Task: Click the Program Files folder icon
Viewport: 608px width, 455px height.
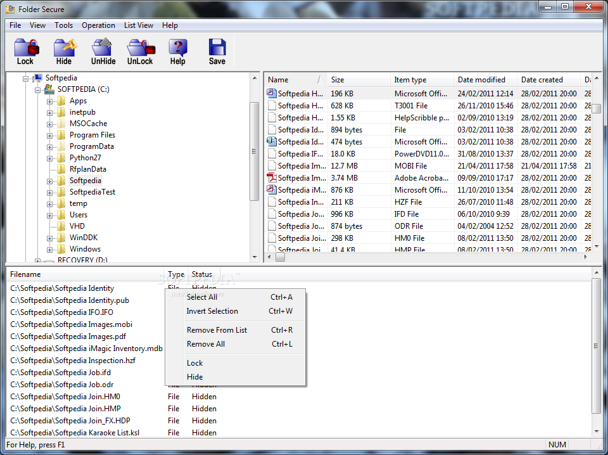Action: click(x=61, y=135)
